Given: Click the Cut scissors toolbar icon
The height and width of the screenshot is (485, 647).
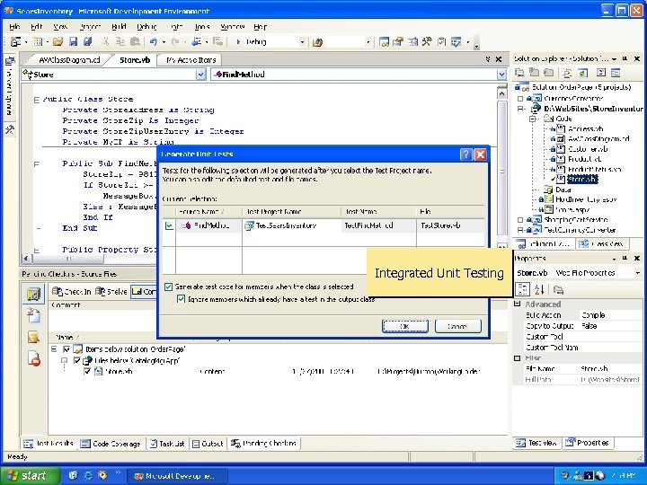Looking at the screenshot, I should [x=106, y=41].
